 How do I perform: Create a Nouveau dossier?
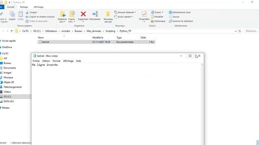(x=108, y=17)
